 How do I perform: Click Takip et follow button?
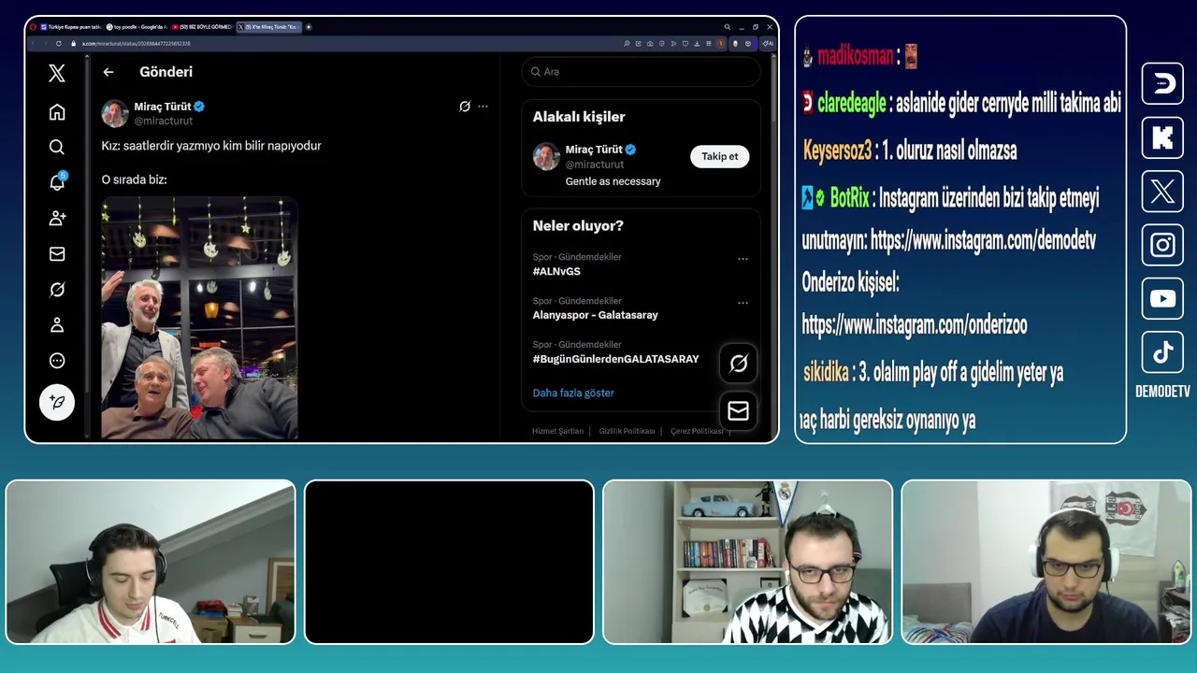point(720,156)
